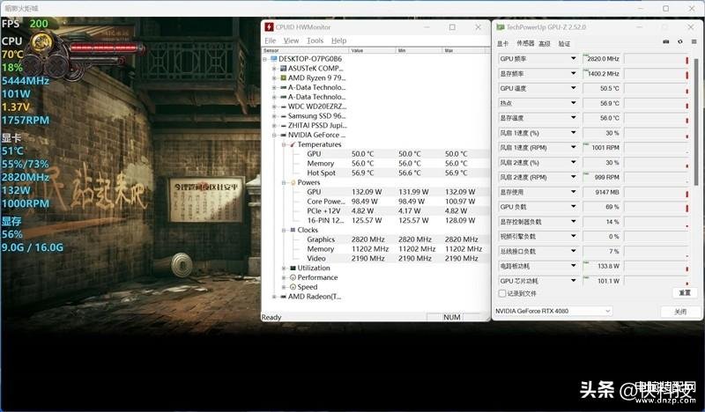Click the drive icon beside WDC WD20EZRZ
Screen dimensions: 705x412
pyautogui.click(x=283, y=107)
